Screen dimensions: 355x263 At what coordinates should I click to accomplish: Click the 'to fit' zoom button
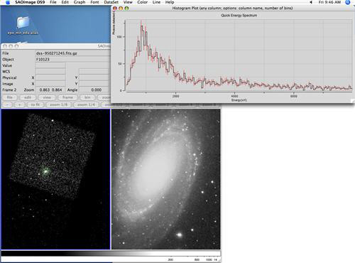tap(35, 104)
